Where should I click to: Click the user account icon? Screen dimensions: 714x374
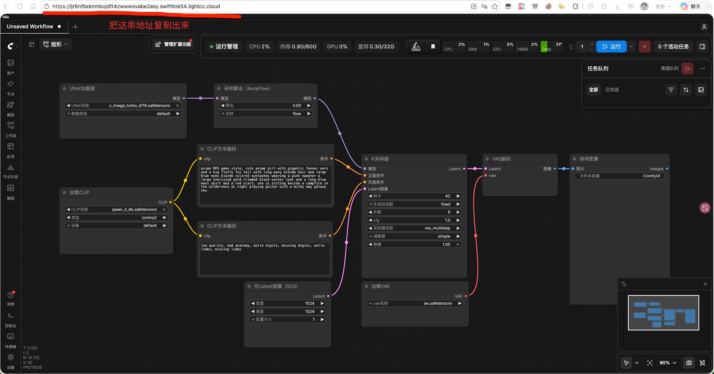click(704, 27)
